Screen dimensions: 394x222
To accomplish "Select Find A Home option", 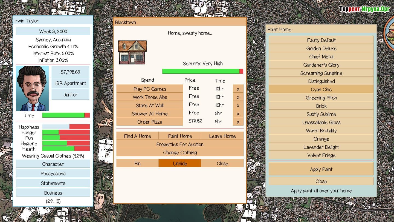I will click(137, 136).
